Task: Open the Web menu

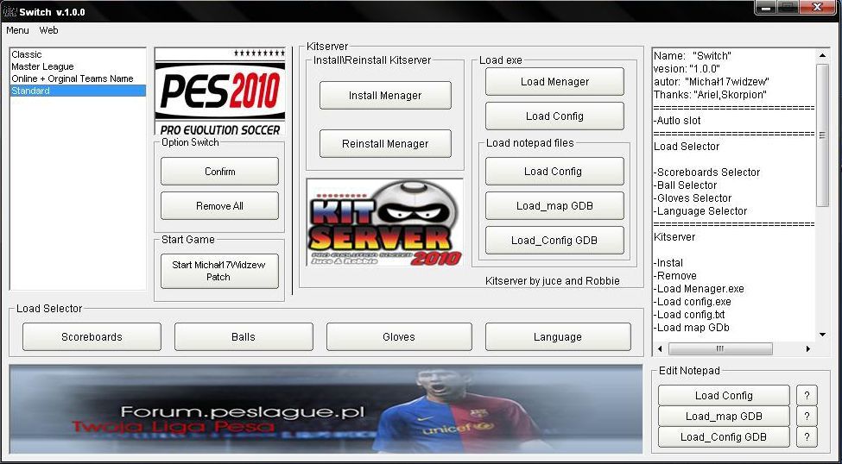Action: click(49, 30)
